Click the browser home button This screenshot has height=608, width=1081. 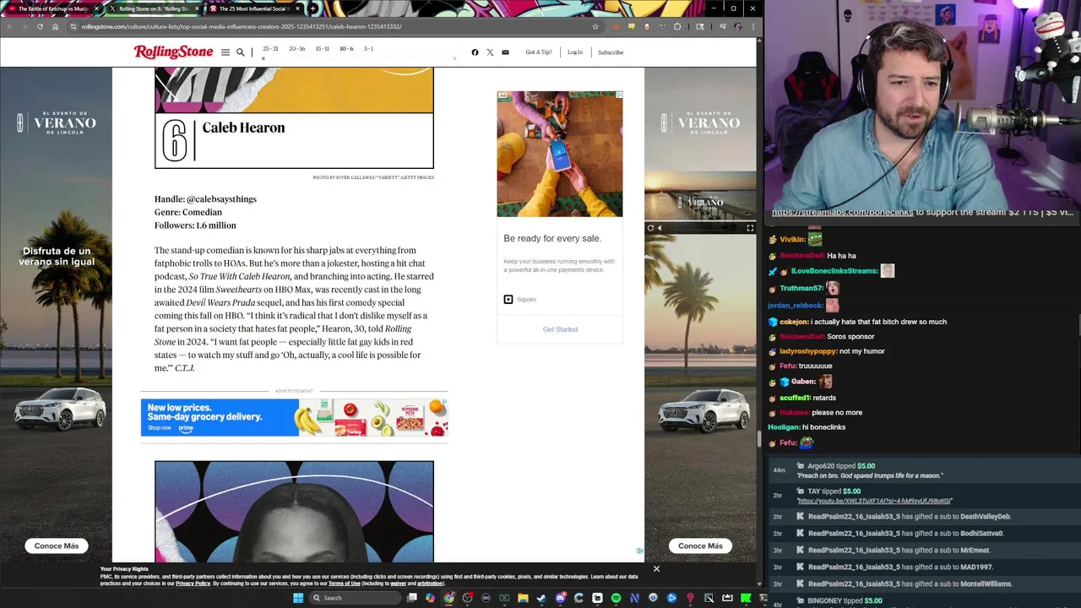point(56,26)
